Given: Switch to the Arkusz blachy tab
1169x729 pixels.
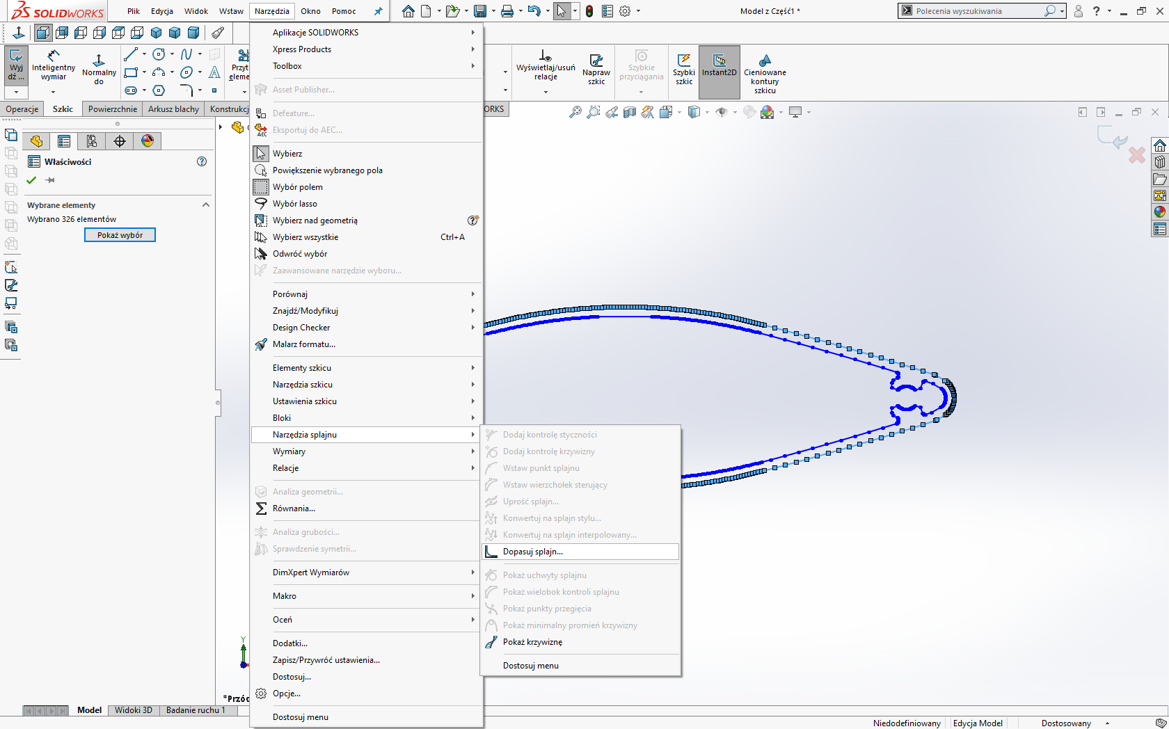Looking at the screenshot, I should (x=174, y=109).
